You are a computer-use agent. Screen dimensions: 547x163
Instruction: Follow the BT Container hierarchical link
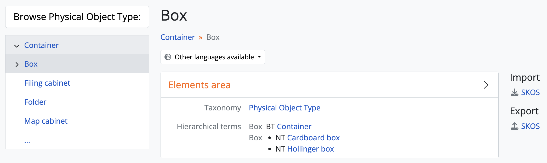tap(294, 127)
